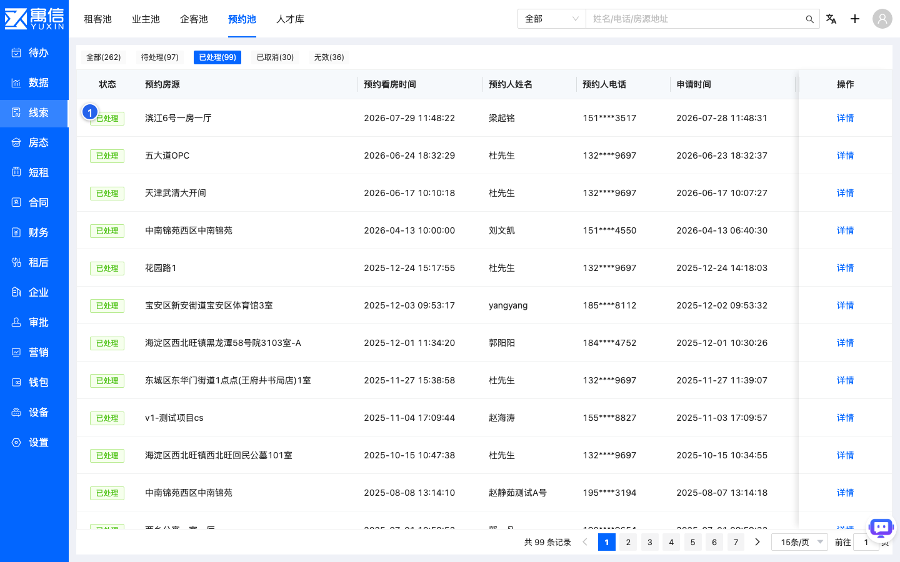Filter by 无效(36)
Viewport: 900px width, 562px height.
[329, 57]
